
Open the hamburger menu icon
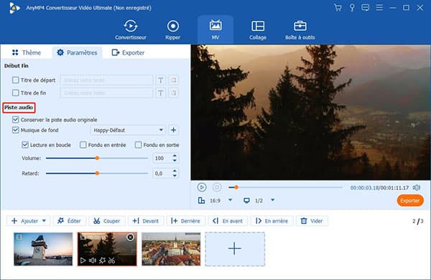[x=379, y=8]
